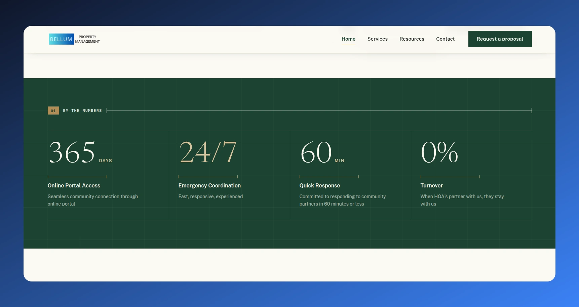Select the Quick Response heading

[320, 185]
